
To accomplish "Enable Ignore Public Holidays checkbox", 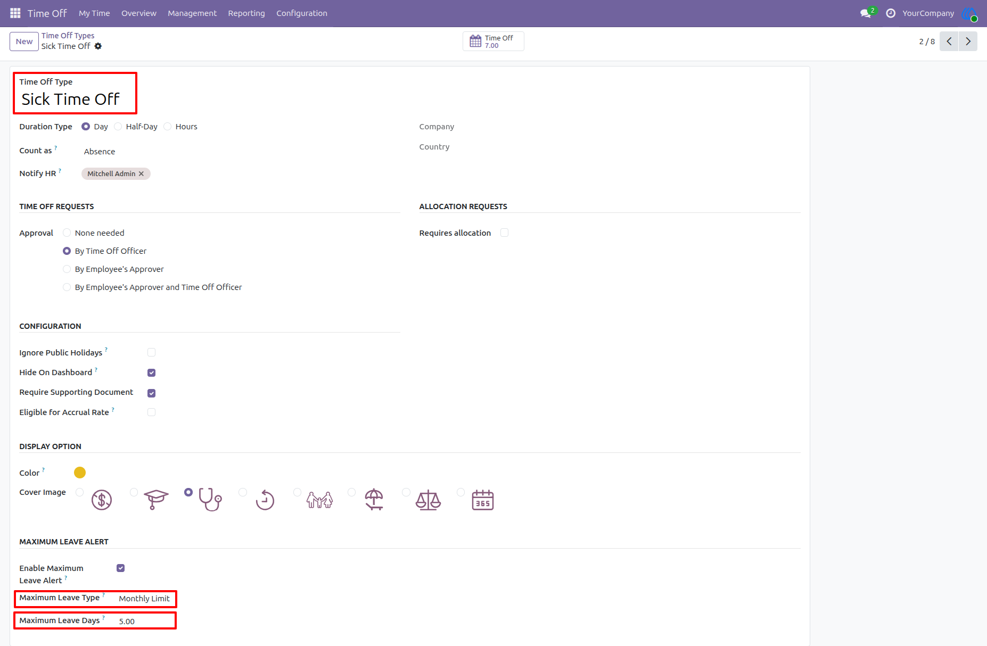I will [151, 352].
